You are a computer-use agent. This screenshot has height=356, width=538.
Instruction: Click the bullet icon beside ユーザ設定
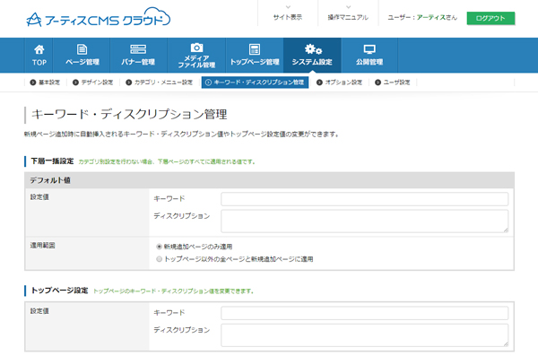coord(377,82)
